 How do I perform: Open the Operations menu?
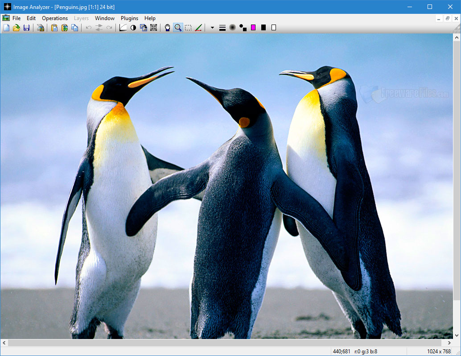click(54, 18)
